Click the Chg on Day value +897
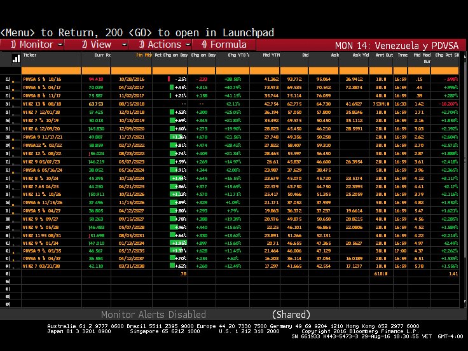 [x=202, y=243]
